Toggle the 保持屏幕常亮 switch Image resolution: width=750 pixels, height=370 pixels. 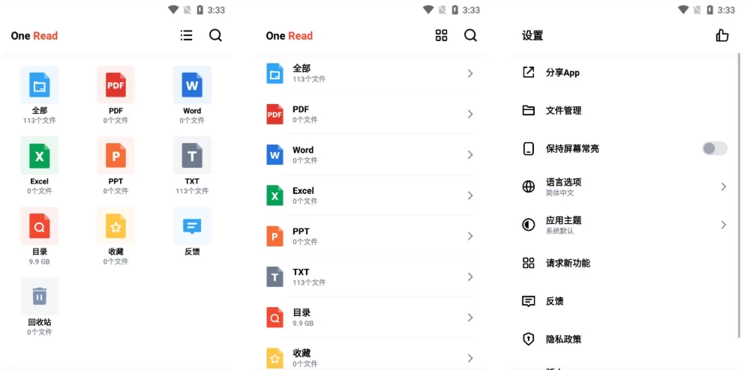pyautogui.click(x=714, y=148)
